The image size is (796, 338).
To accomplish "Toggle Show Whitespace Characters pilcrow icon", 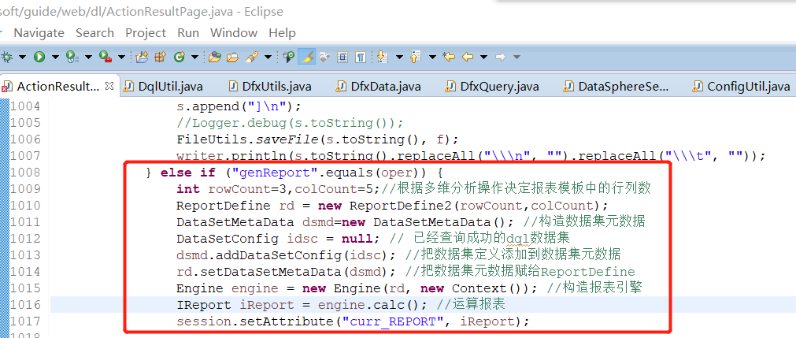I will [x=361, y=57].
